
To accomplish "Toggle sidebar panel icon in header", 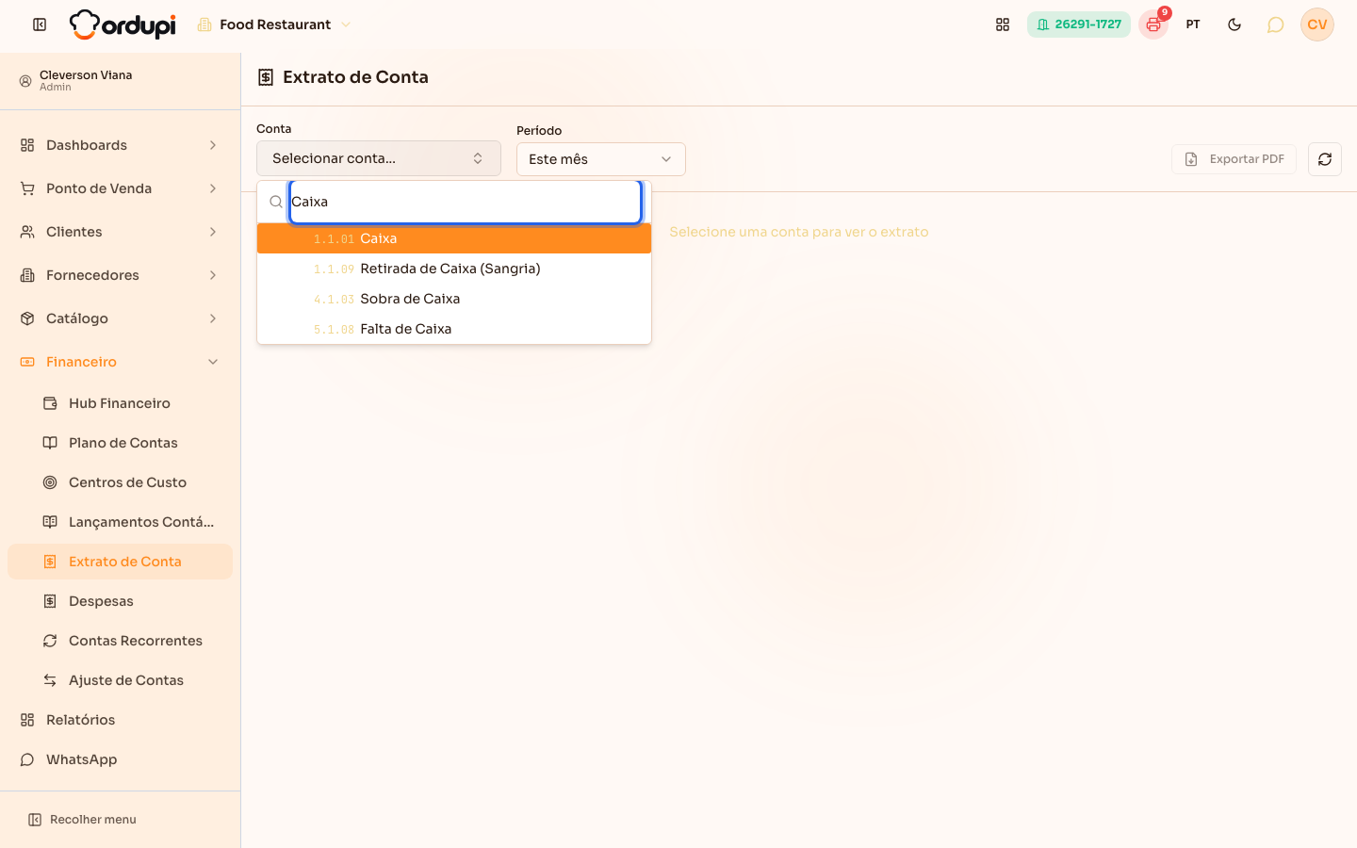I will (40, 24).
